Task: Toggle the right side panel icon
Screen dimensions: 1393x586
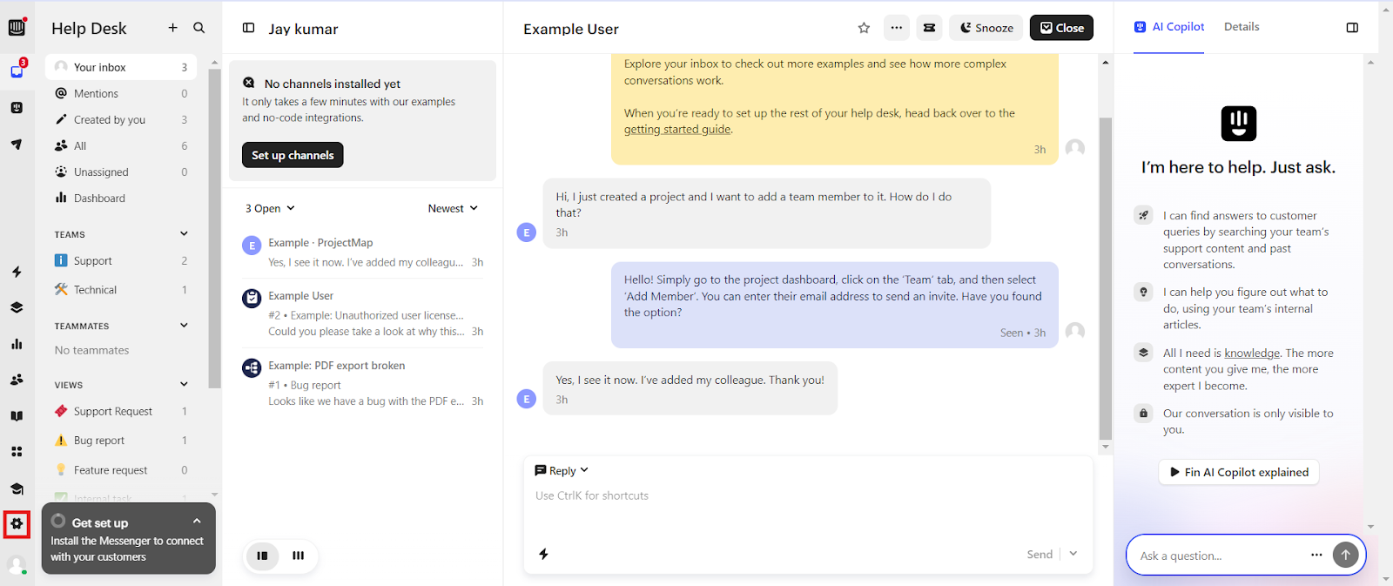Action: click(1352, 28)
